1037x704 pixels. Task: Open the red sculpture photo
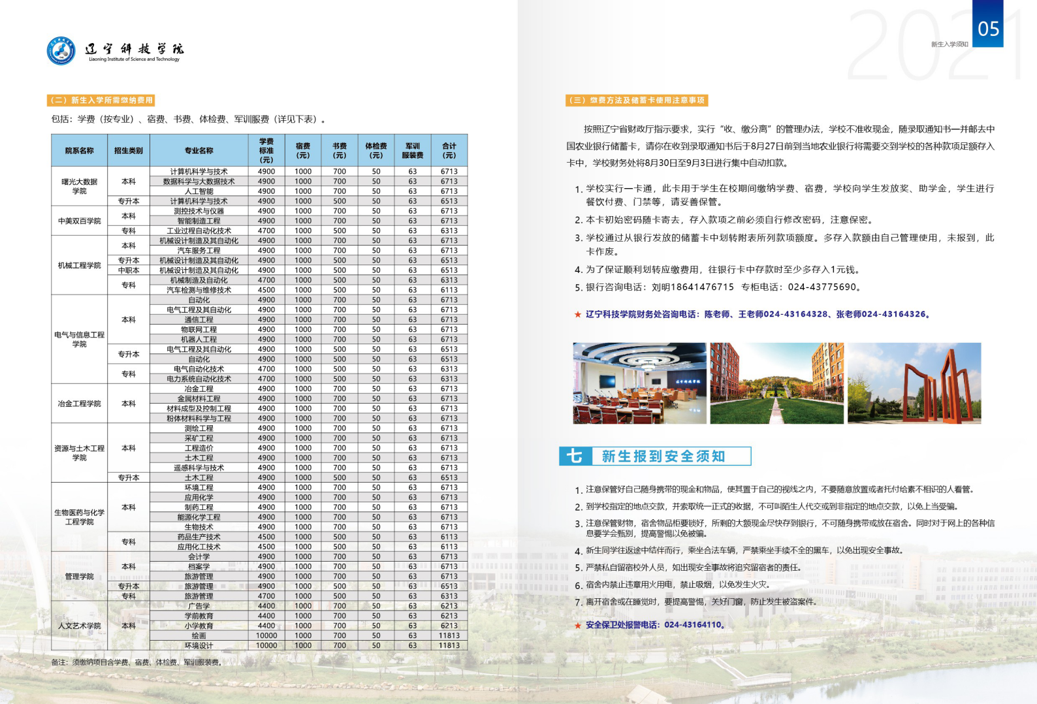pos(914,383)
